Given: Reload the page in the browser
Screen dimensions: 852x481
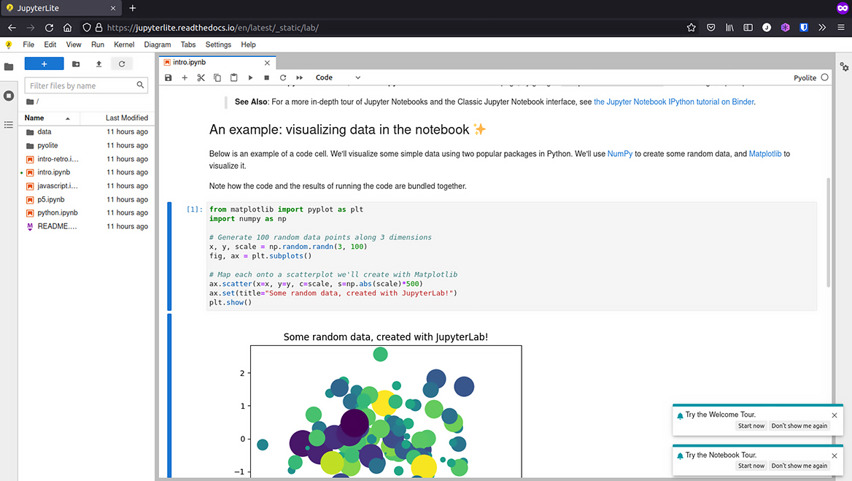Looking at the screenshot, I should [49, 28].
